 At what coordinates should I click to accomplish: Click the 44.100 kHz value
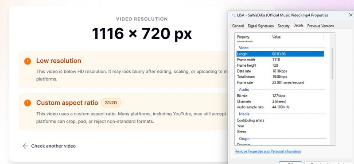pyautogui.click(x=281, y=107)
